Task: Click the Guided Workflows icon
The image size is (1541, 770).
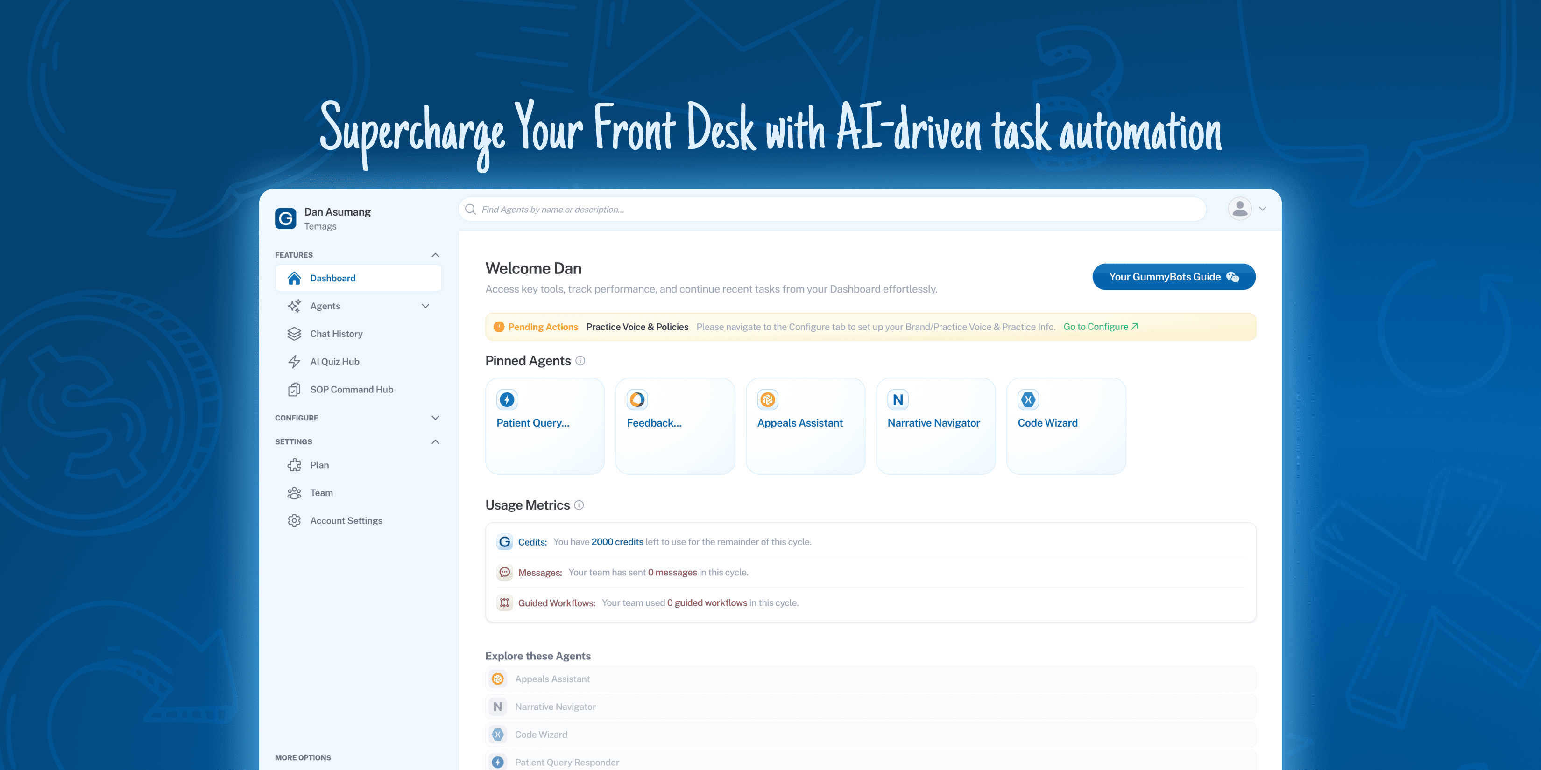Action: pos(505,602)
